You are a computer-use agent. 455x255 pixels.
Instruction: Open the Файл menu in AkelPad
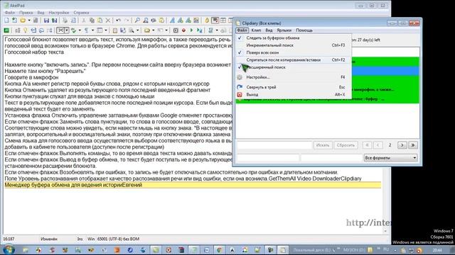click(x=9, y=13)
